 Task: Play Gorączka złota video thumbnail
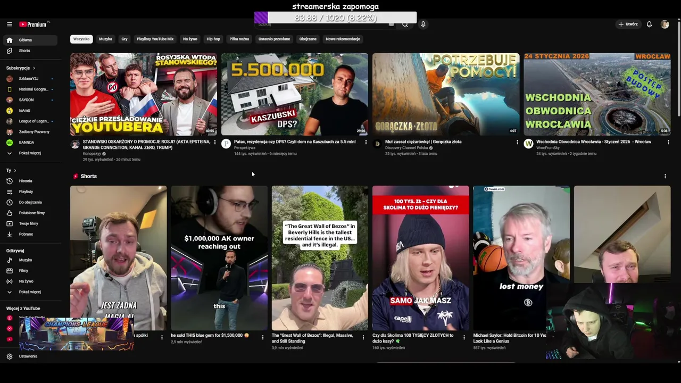point(446,94)
